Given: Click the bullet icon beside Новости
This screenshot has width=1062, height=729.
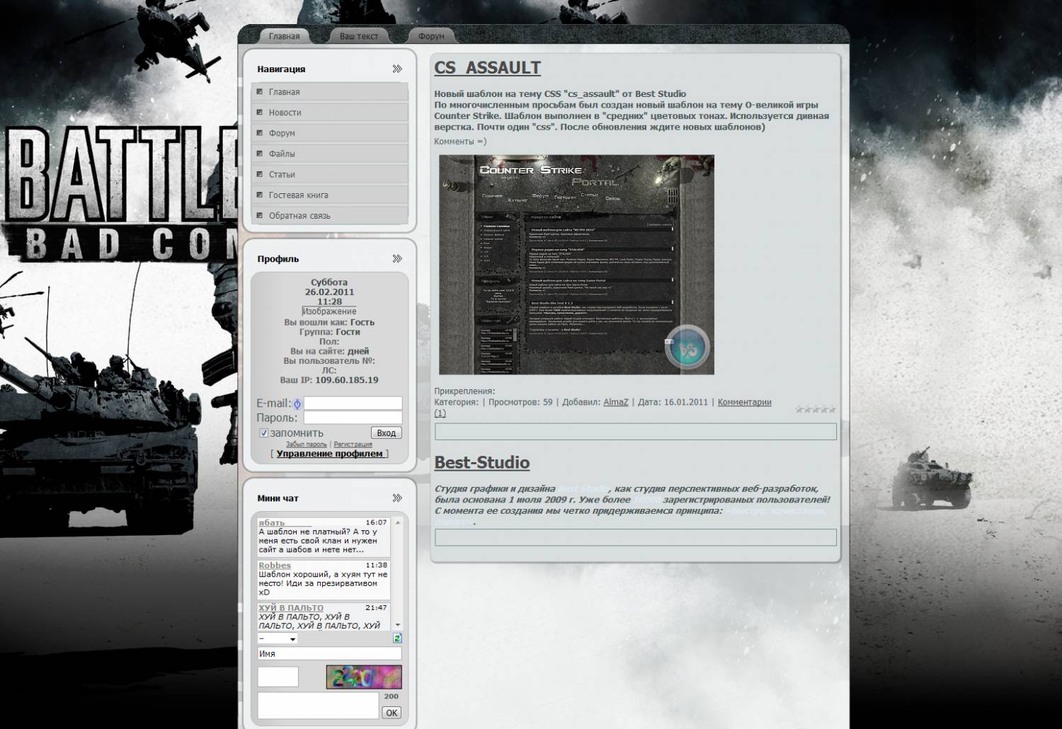Looking at the screenshot, I should pyautogui.click(x=260, y=112).
